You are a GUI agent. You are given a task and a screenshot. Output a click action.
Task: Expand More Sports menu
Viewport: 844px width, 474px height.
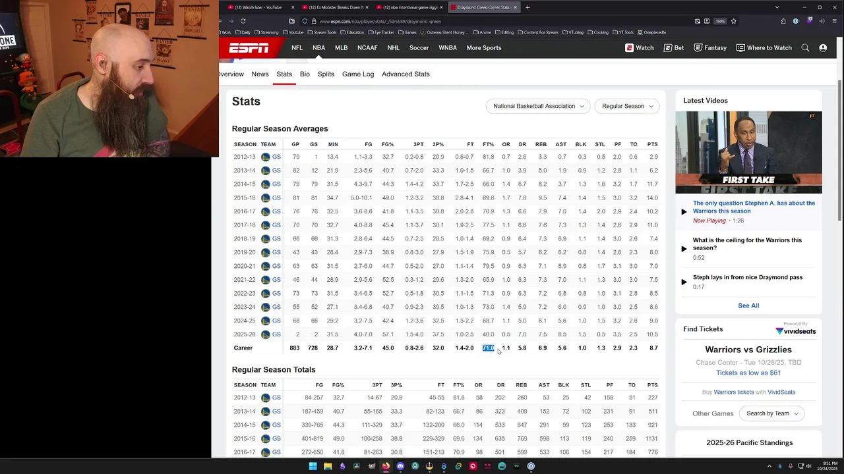click(484, 47)
